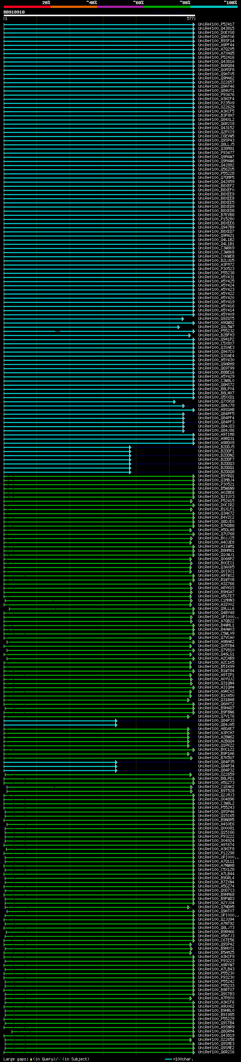This screenshot has width=241, height=1062.
Task: Open hit UniRef100_D0EYG8
Action: 216,32
